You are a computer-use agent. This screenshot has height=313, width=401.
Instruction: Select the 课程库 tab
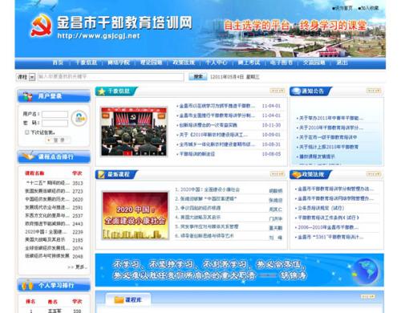[x=128, y=299]
